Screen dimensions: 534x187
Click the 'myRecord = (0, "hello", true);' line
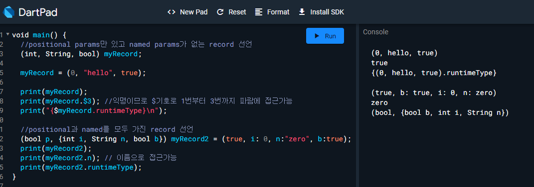click(83, 73)
